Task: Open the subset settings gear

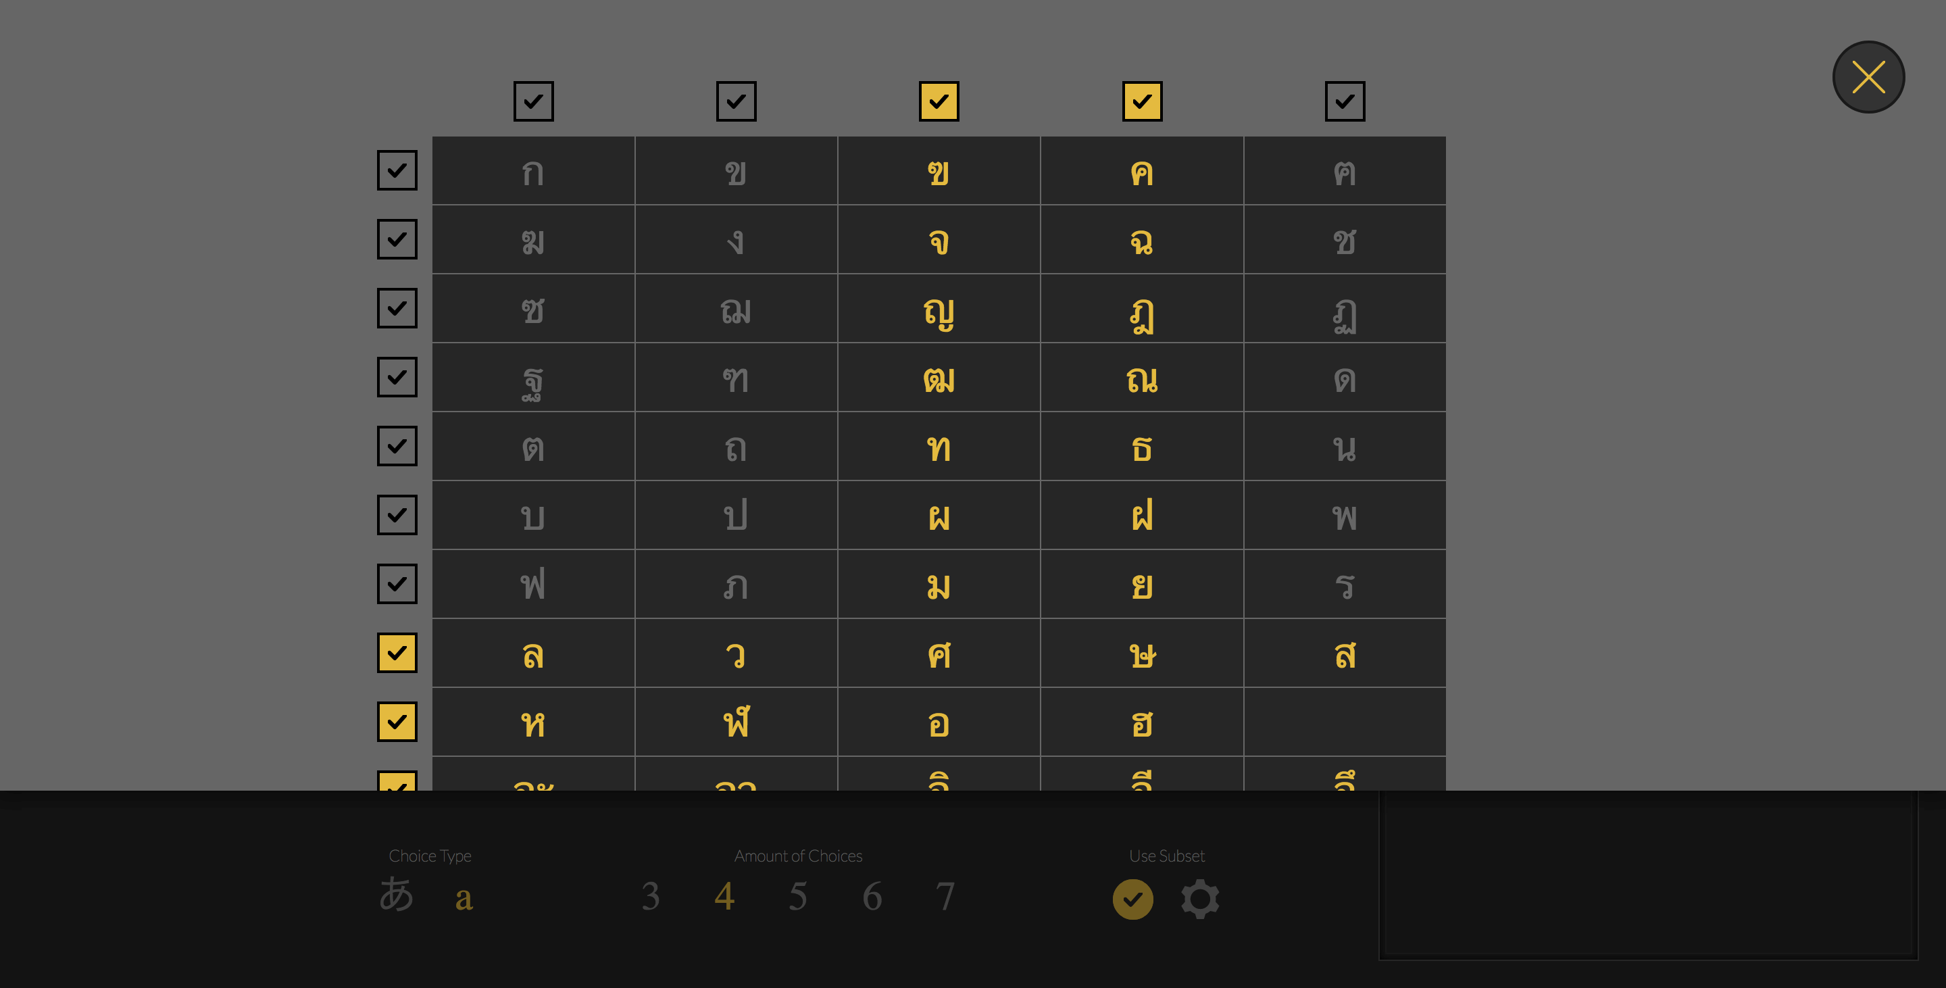Action: pyautogui.click(x=1199, y=899)
